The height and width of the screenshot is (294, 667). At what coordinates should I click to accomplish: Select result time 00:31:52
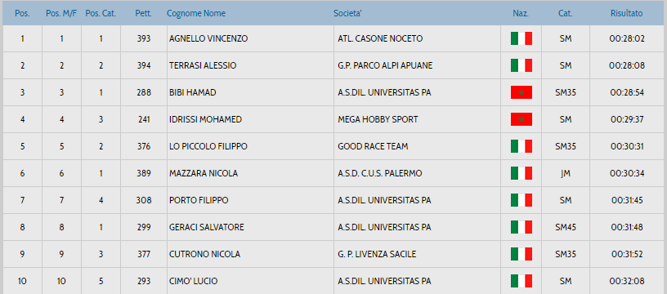coord(628,254)
